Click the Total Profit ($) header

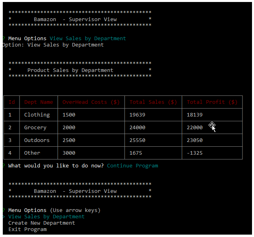(x=212, y=102)
